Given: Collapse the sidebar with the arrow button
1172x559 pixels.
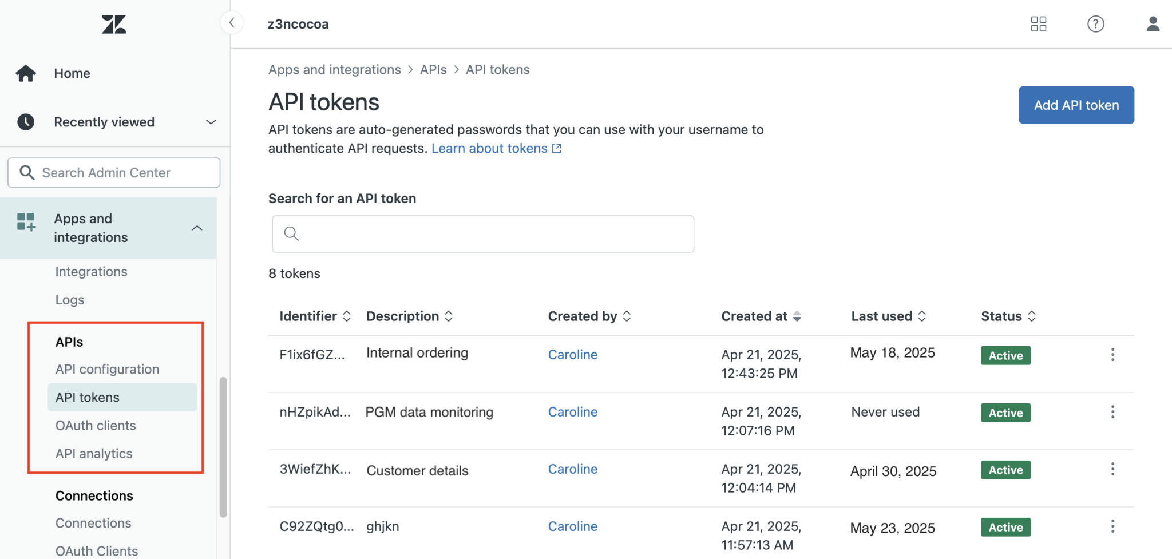Looking at the screenshot, I should [x=232, y=23].
